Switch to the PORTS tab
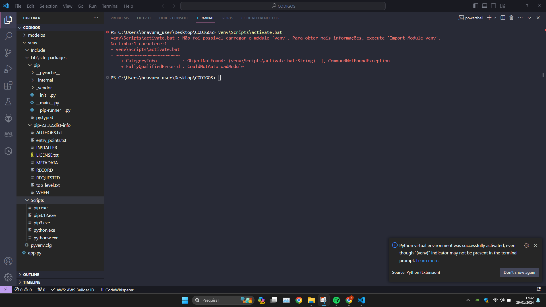 [228, 18]
